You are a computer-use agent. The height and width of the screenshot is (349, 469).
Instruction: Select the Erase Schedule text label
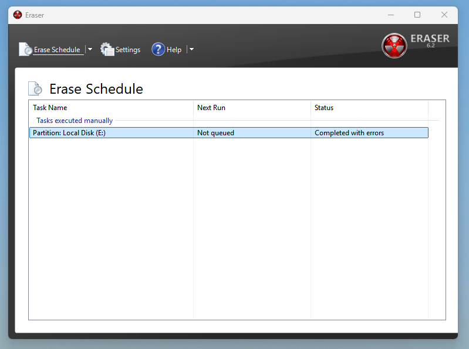(x=57, y=50)
